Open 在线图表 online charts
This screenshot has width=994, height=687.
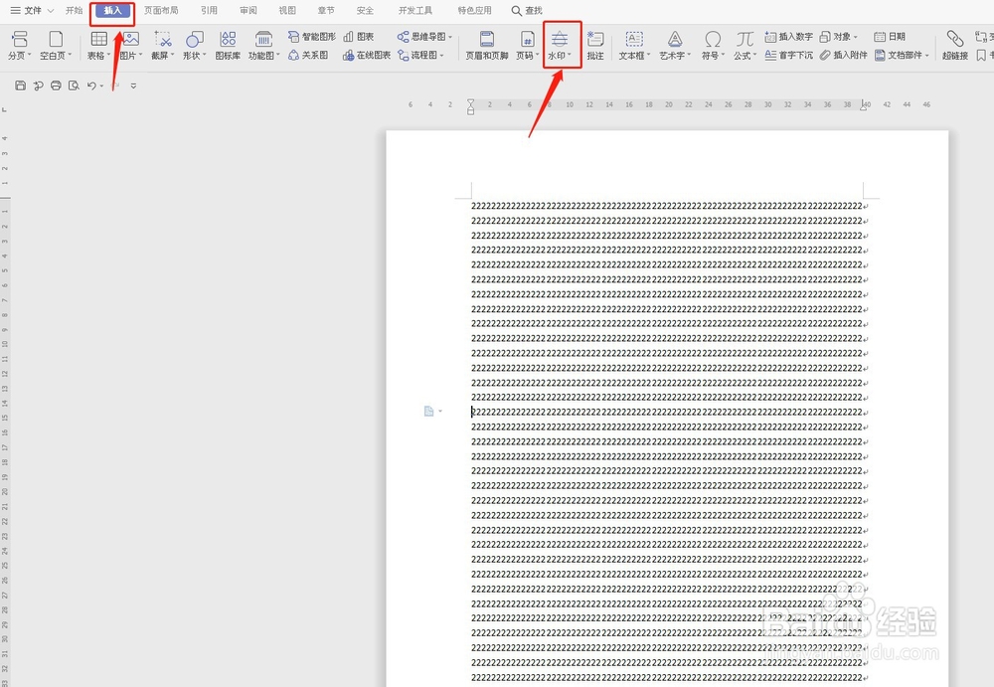367,56
